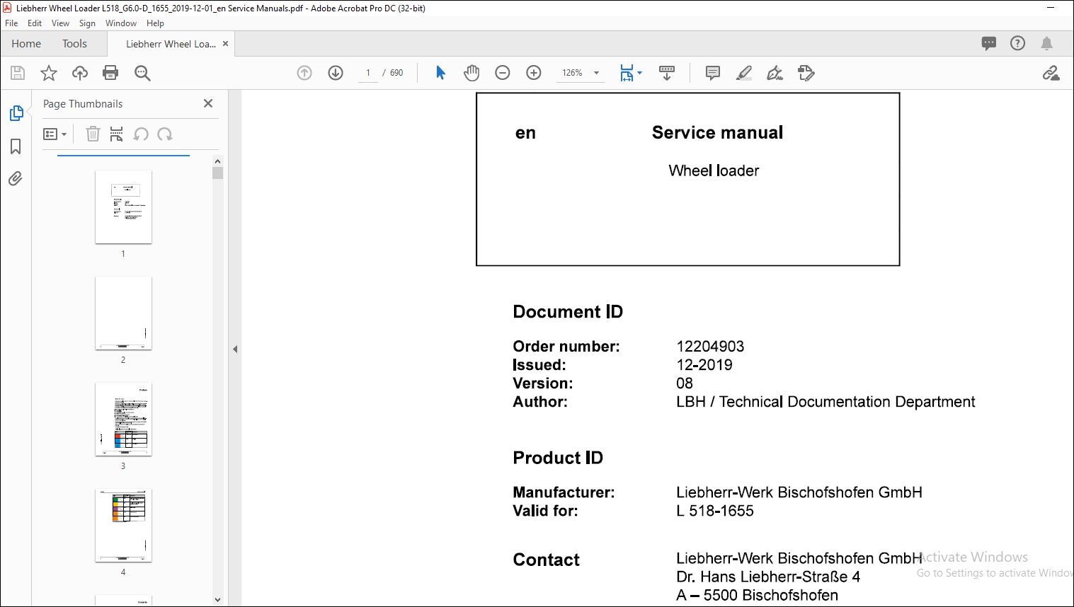Select the highlight text pen tool
The image size is (1074, 607).
point(744,73)
